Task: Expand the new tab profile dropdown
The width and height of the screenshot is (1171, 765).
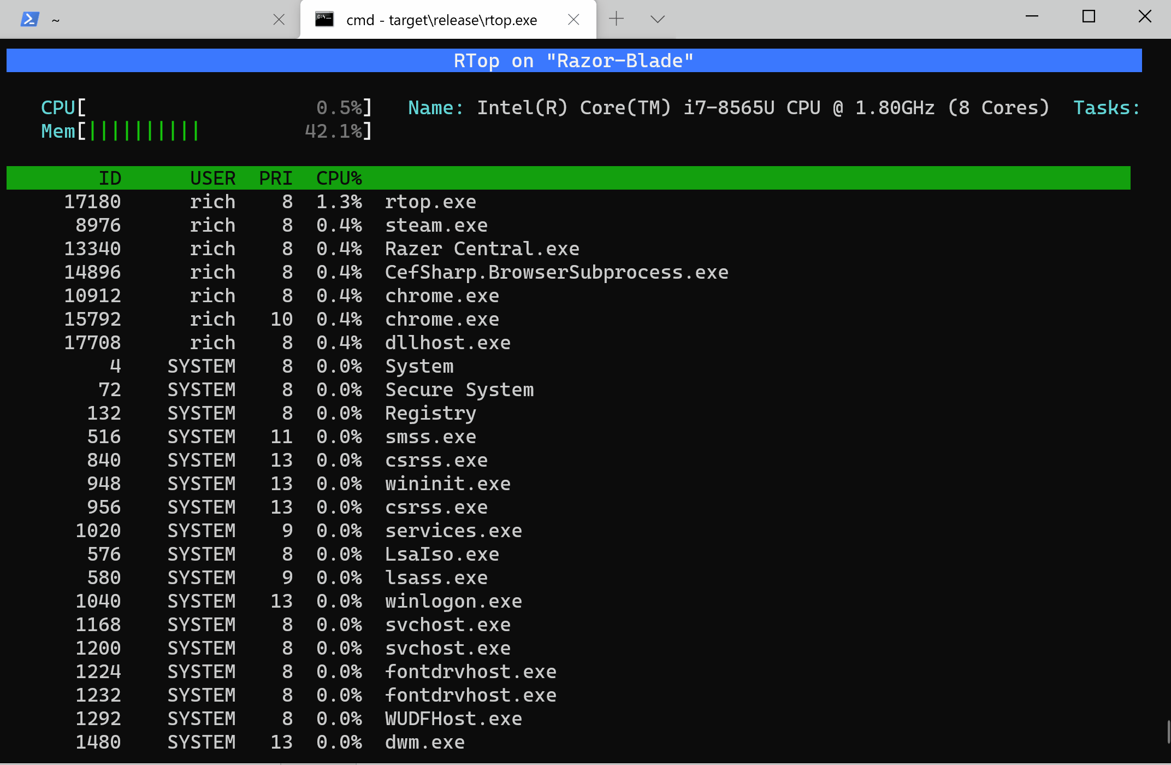Action: pyautogui.click(x=658, y=19)
